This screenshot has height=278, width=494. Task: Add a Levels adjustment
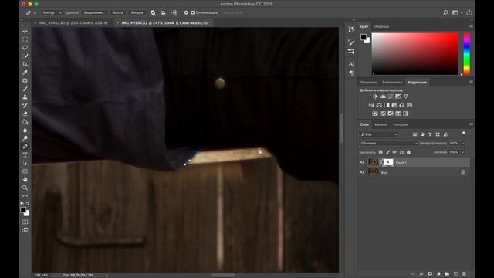[383, 97]
